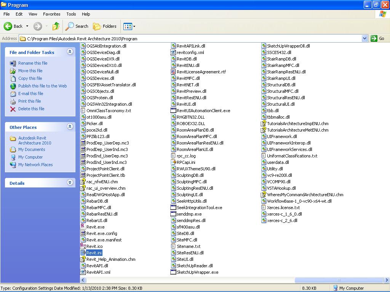
Task: Click the horizontal scrollbar left arrow
Action: 83,280
